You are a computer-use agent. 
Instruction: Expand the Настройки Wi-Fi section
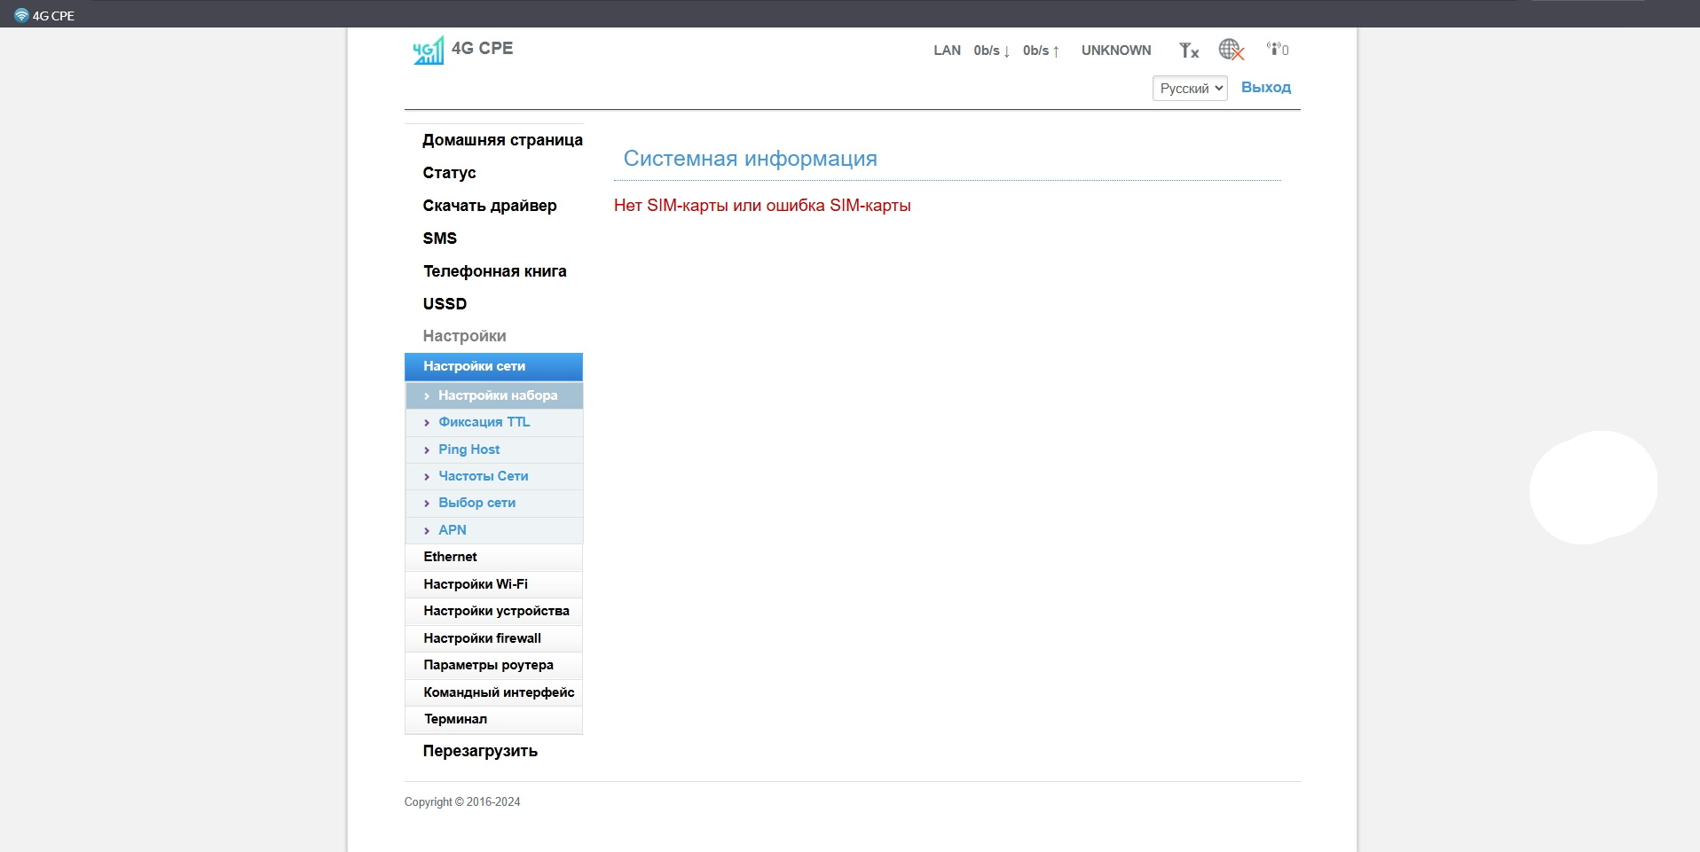tap(493, 584)
